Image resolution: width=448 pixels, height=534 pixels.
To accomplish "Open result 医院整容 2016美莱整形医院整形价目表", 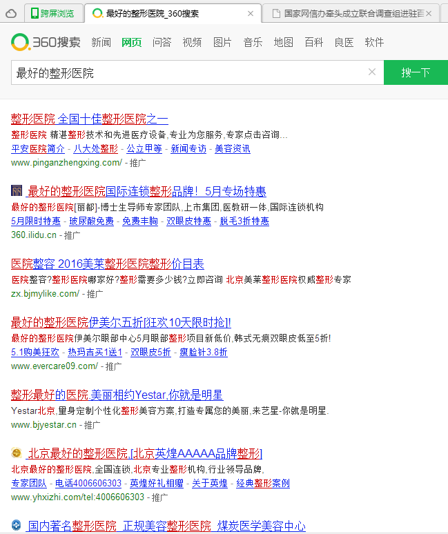I will tap(108, 264).
